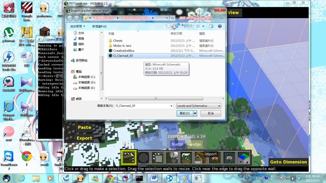The width and height of the screenshot is (326, 183).
Task: Open the Fill and Replace tool
Action: 172,157
